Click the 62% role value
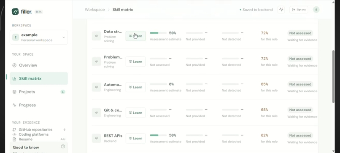This screenshot has height=153, width=340. click(x=264, y=135)
